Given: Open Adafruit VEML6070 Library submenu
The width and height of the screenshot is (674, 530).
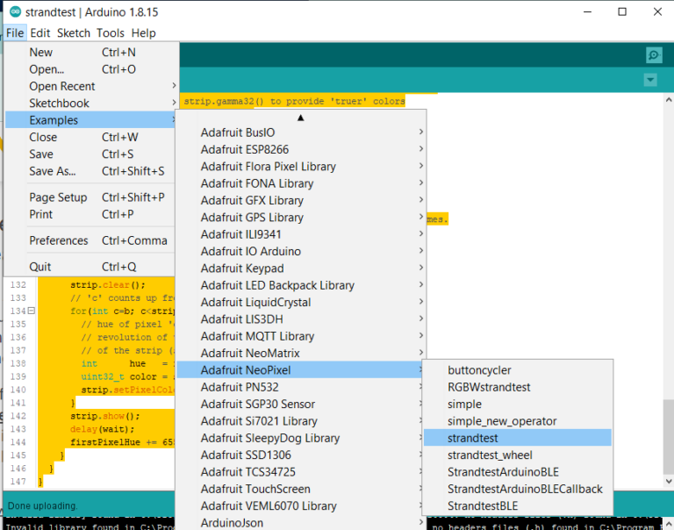Looking at the screenshot, I should click(x=299, y=506).
